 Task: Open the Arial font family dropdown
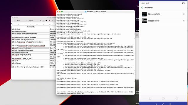point(21,21)
